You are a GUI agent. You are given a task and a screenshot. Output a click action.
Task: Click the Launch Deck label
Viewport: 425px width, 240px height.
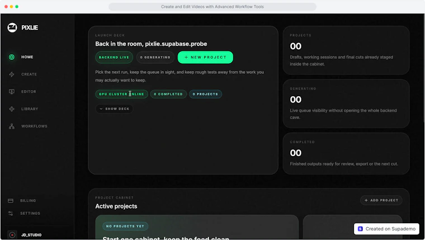coord(110,35)
